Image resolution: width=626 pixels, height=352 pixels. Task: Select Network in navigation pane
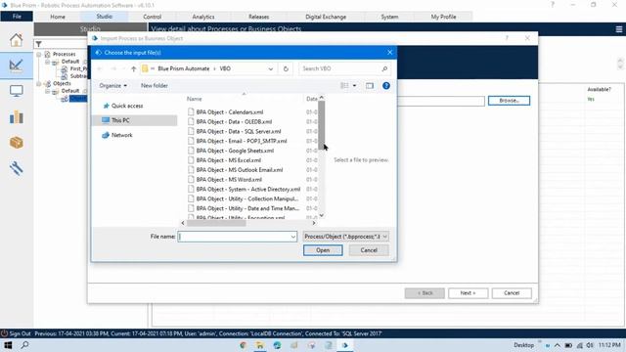(x=121, y=135)
